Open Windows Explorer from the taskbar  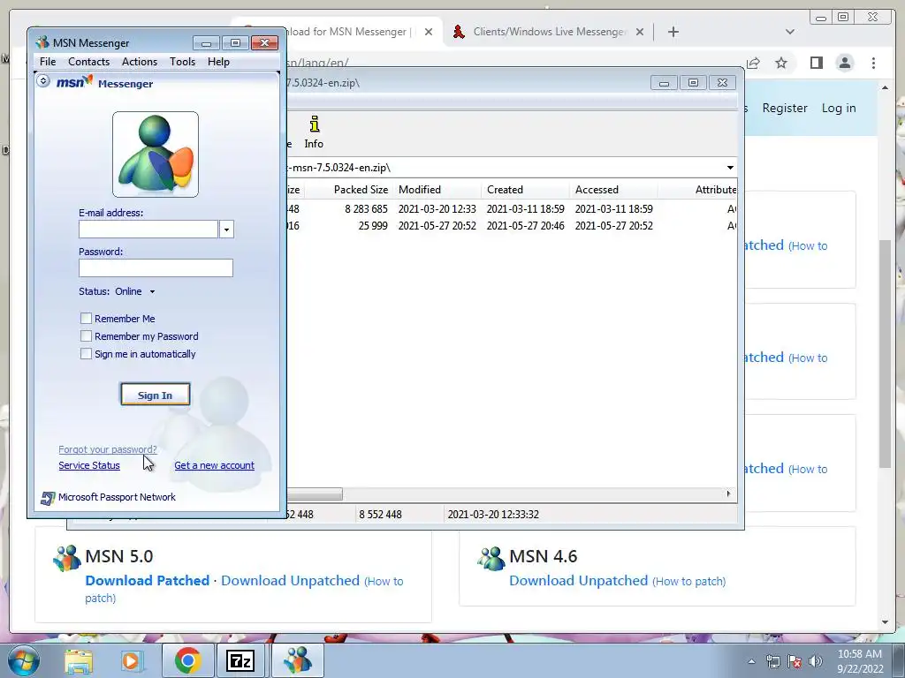click(79, 660)
